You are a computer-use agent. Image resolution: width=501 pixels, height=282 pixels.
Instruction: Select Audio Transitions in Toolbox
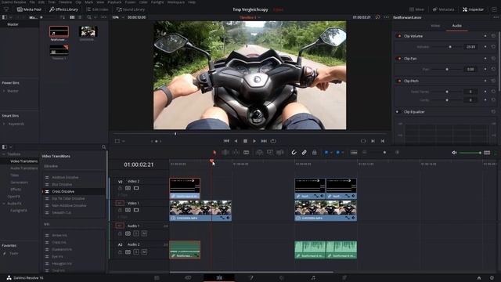coord(23,168)
